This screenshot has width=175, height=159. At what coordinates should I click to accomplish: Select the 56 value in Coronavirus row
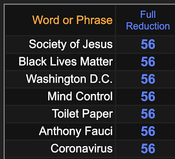pos(148,148)
